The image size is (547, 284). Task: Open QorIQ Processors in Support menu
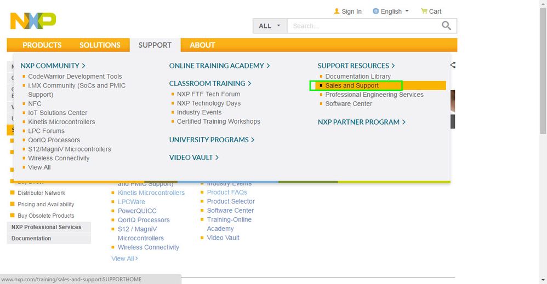(54, 140)
